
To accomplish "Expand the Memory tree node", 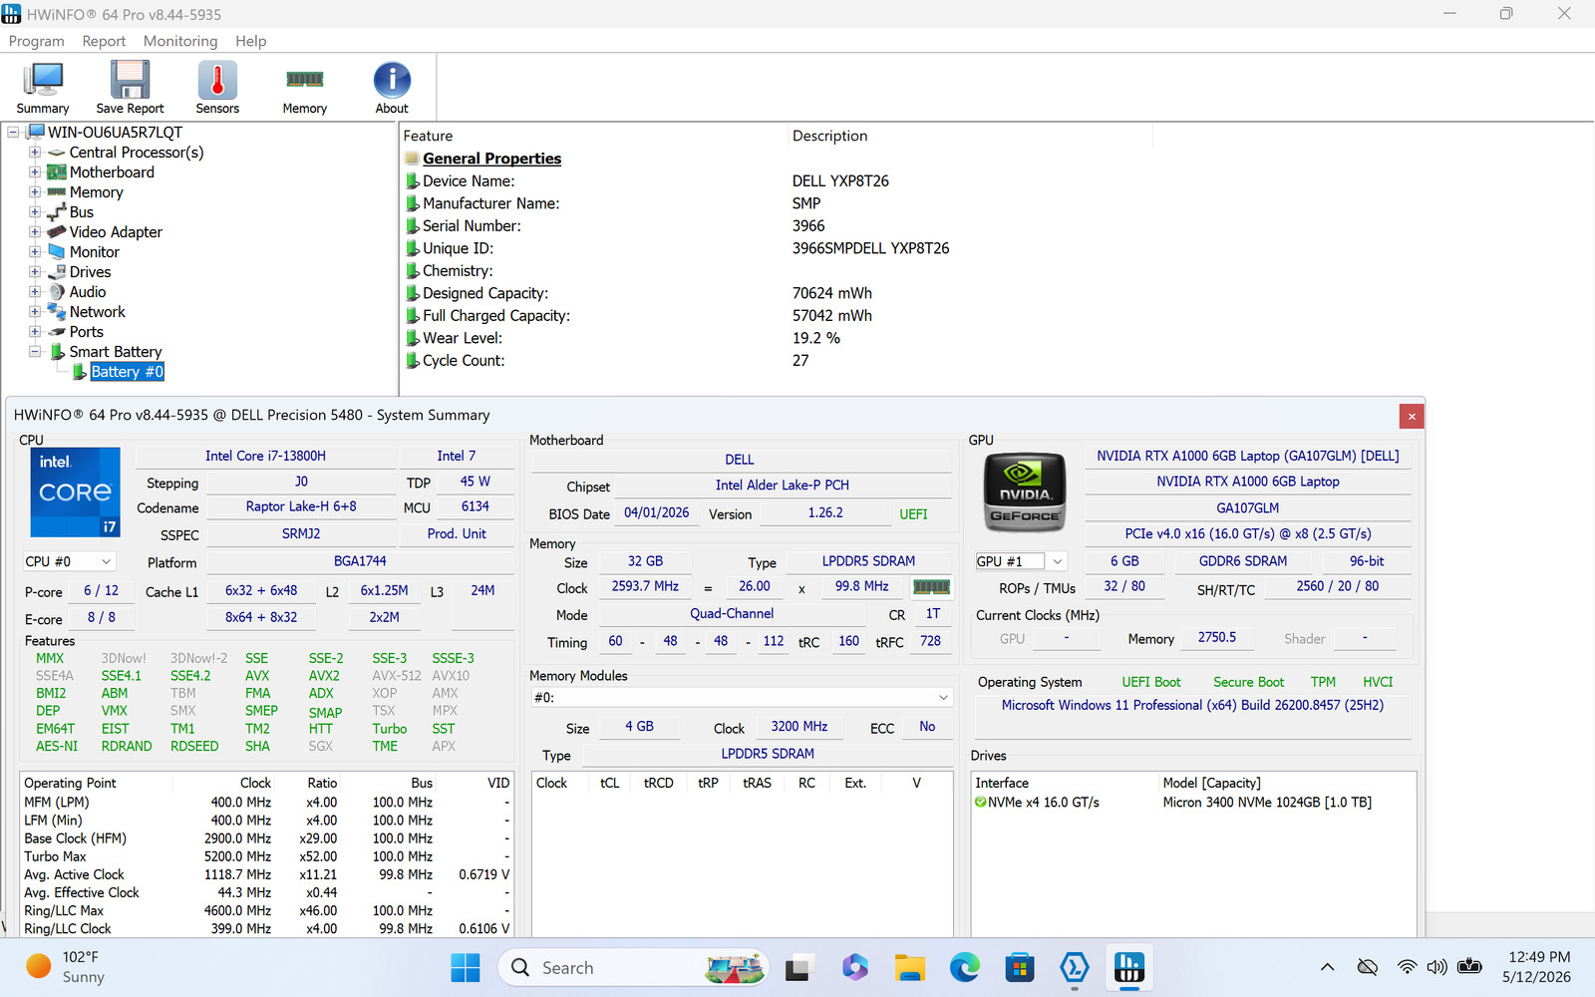I will [35, 192].
